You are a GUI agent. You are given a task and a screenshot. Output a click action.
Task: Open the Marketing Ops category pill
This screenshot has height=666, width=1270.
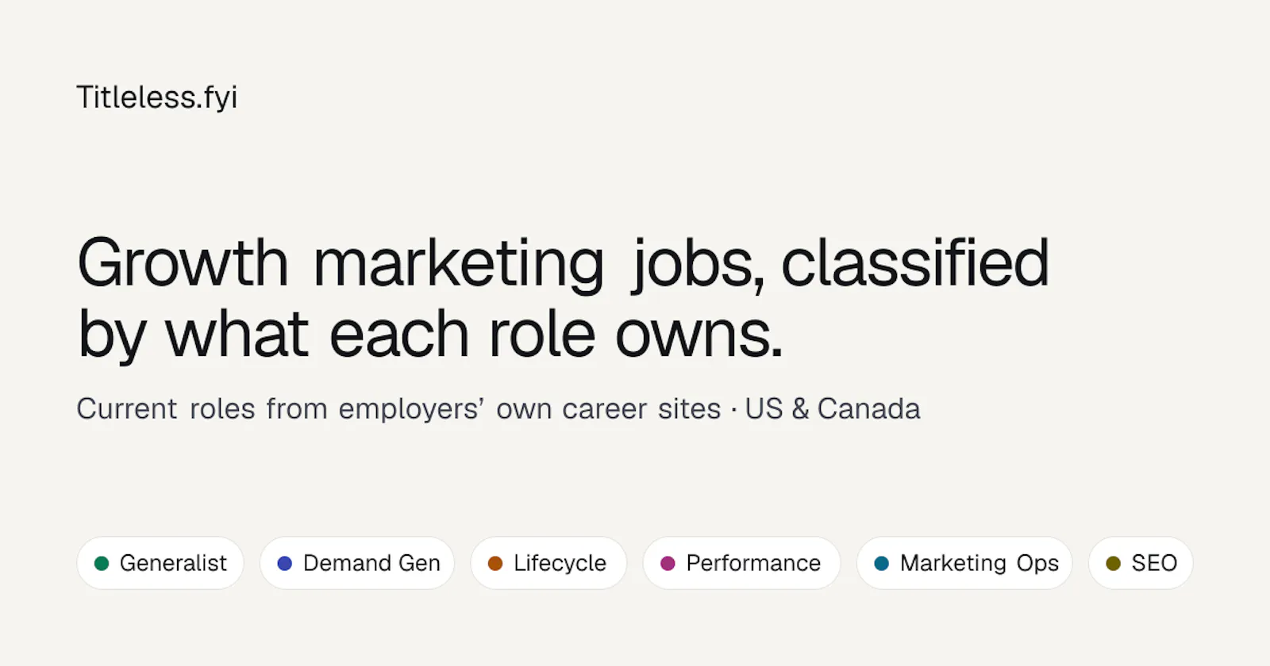coord(964,563)
